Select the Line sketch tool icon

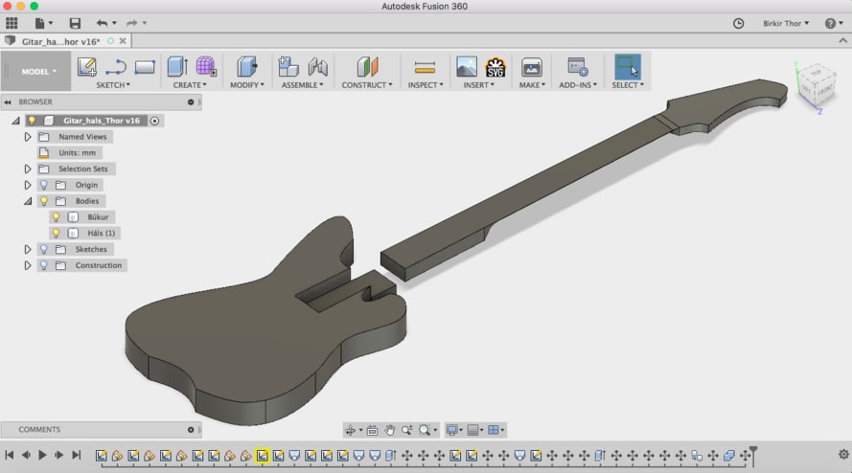coord(115,67)
